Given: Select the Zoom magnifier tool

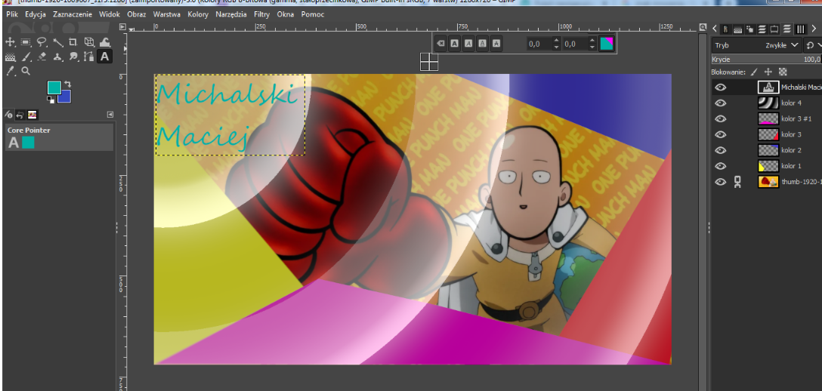Looking at the screenshot, I should 26,71.
